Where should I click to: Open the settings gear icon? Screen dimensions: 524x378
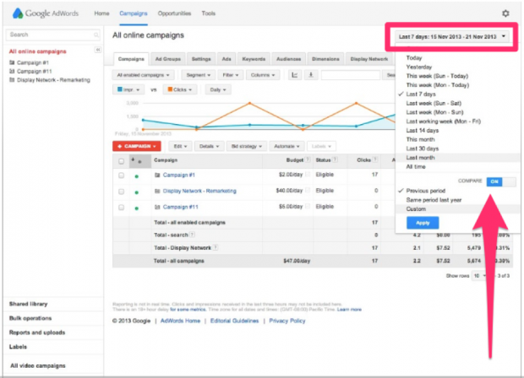click(x=505, y=13)
